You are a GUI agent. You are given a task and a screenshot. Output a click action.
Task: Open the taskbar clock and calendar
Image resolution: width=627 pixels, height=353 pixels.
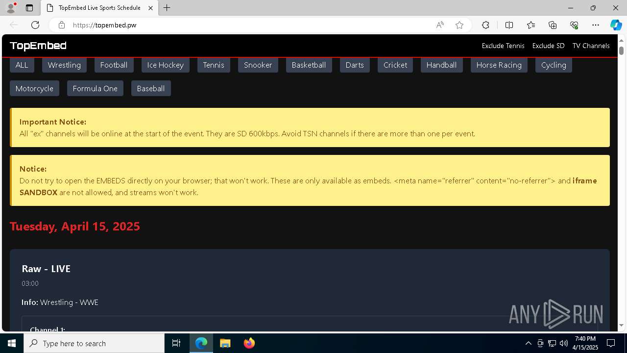point(586,343)
